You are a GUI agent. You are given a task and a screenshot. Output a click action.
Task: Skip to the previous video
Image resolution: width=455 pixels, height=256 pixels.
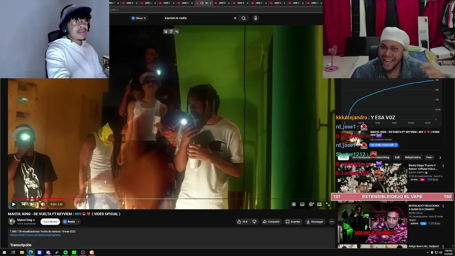(23, 204)
